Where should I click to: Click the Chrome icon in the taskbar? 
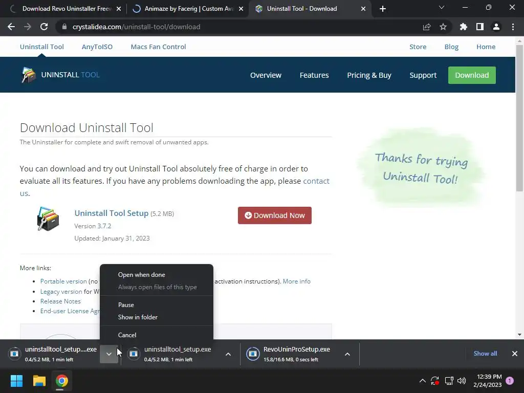62,381
